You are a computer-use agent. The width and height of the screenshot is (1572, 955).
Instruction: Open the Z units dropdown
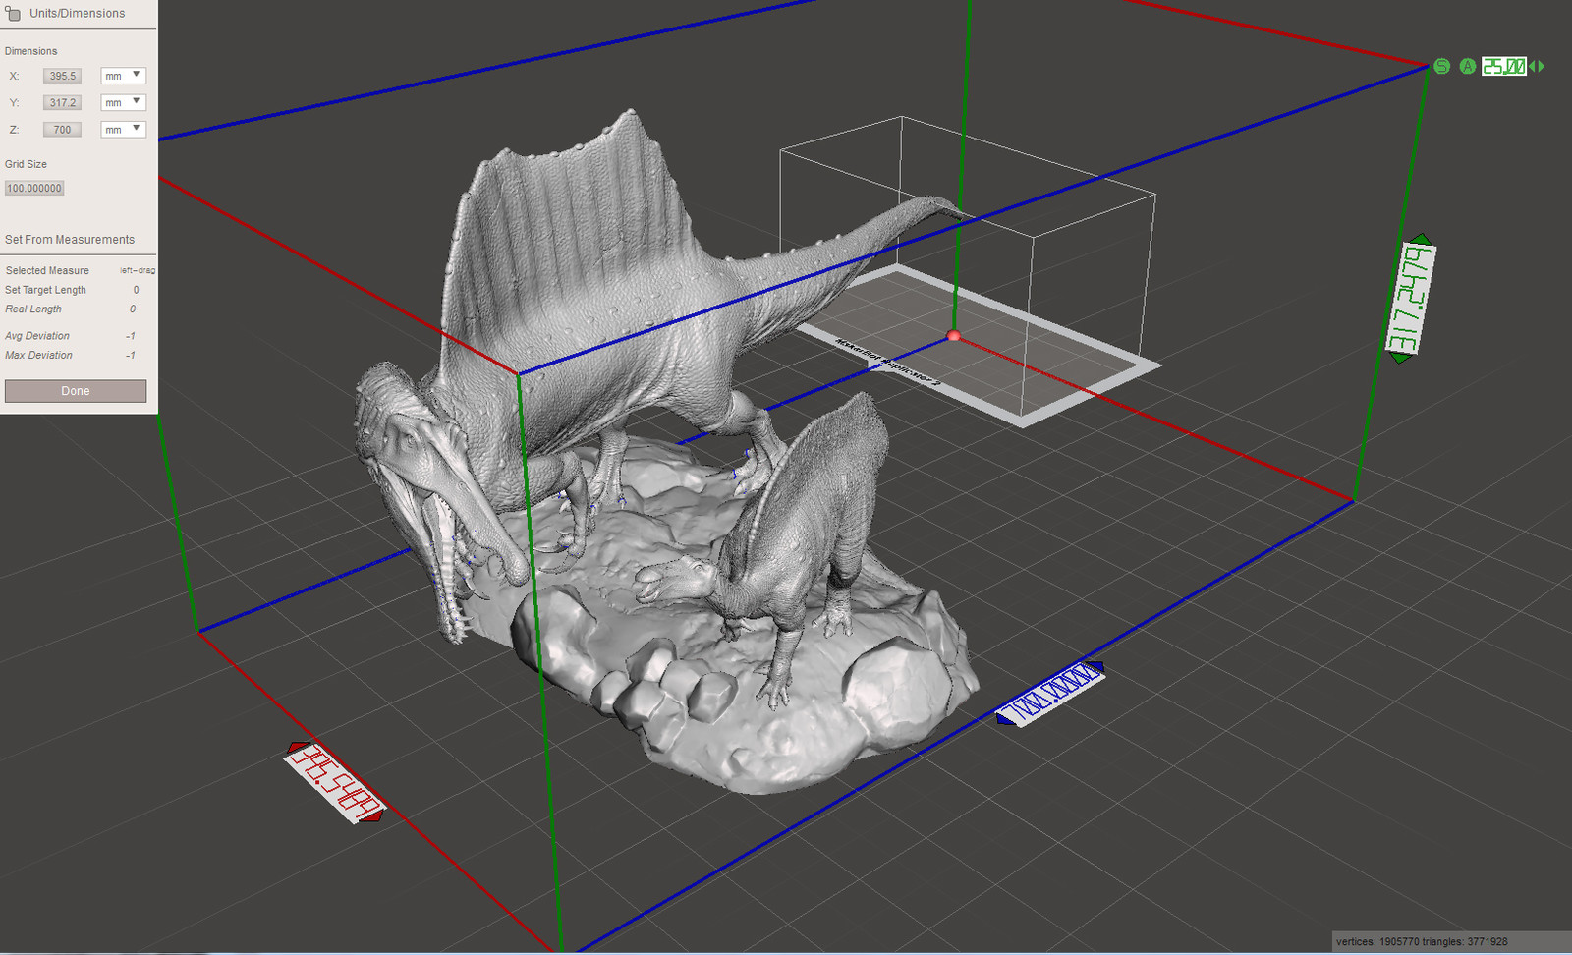(x=123, y=129)
